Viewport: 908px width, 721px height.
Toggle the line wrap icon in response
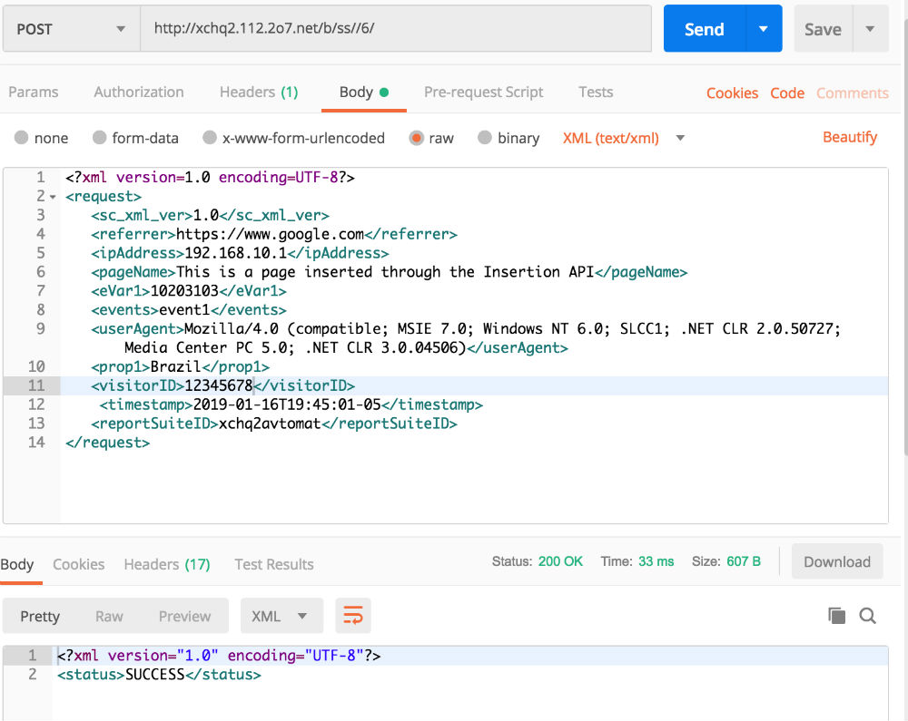tap(353, 616)
